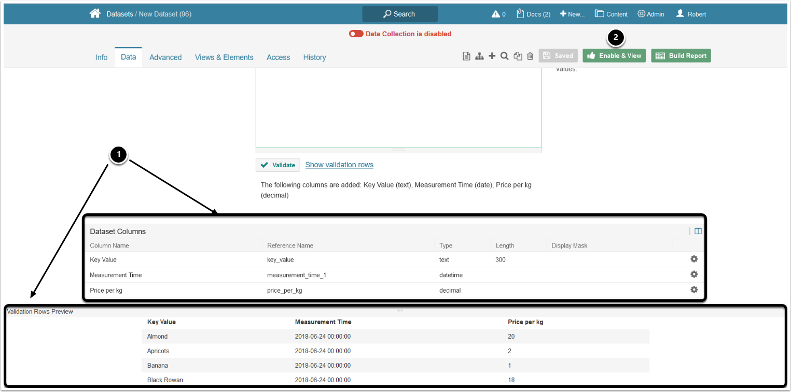Screen dimensions: 791x392
Task: Delete the dataset via the trash icon
Action: tap(530, 56)
